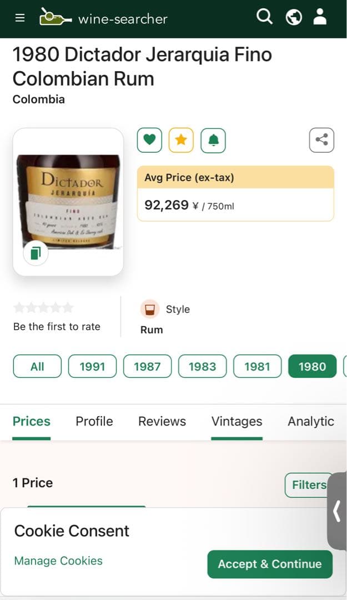Image resolution: width=347 pixels, height=600 pixels.
Task: Open the Reviews tab
Action: pyautogui.click(x=162, y=422)
